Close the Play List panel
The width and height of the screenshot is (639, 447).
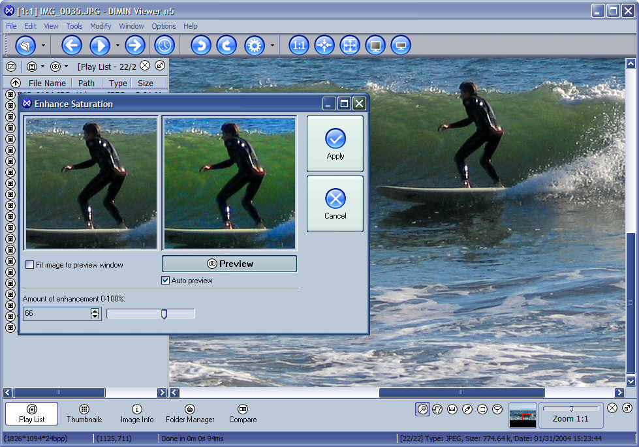[x=145, y=66]
